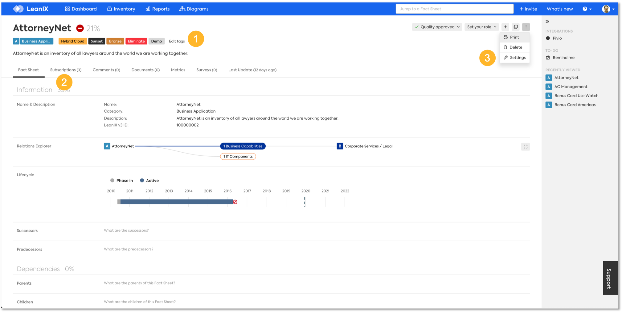Click the What are the successors? field
The width and height of the screenshot is (622, 312).
tap(126, 230)
